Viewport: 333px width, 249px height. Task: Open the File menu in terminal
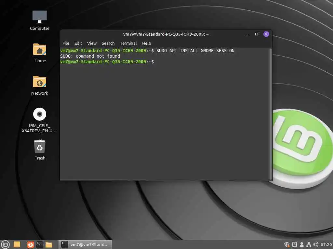pos(66,43)
